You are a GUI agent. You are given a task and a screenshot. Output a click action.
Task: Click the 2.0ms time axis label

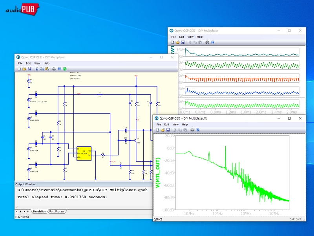[261, 112]
